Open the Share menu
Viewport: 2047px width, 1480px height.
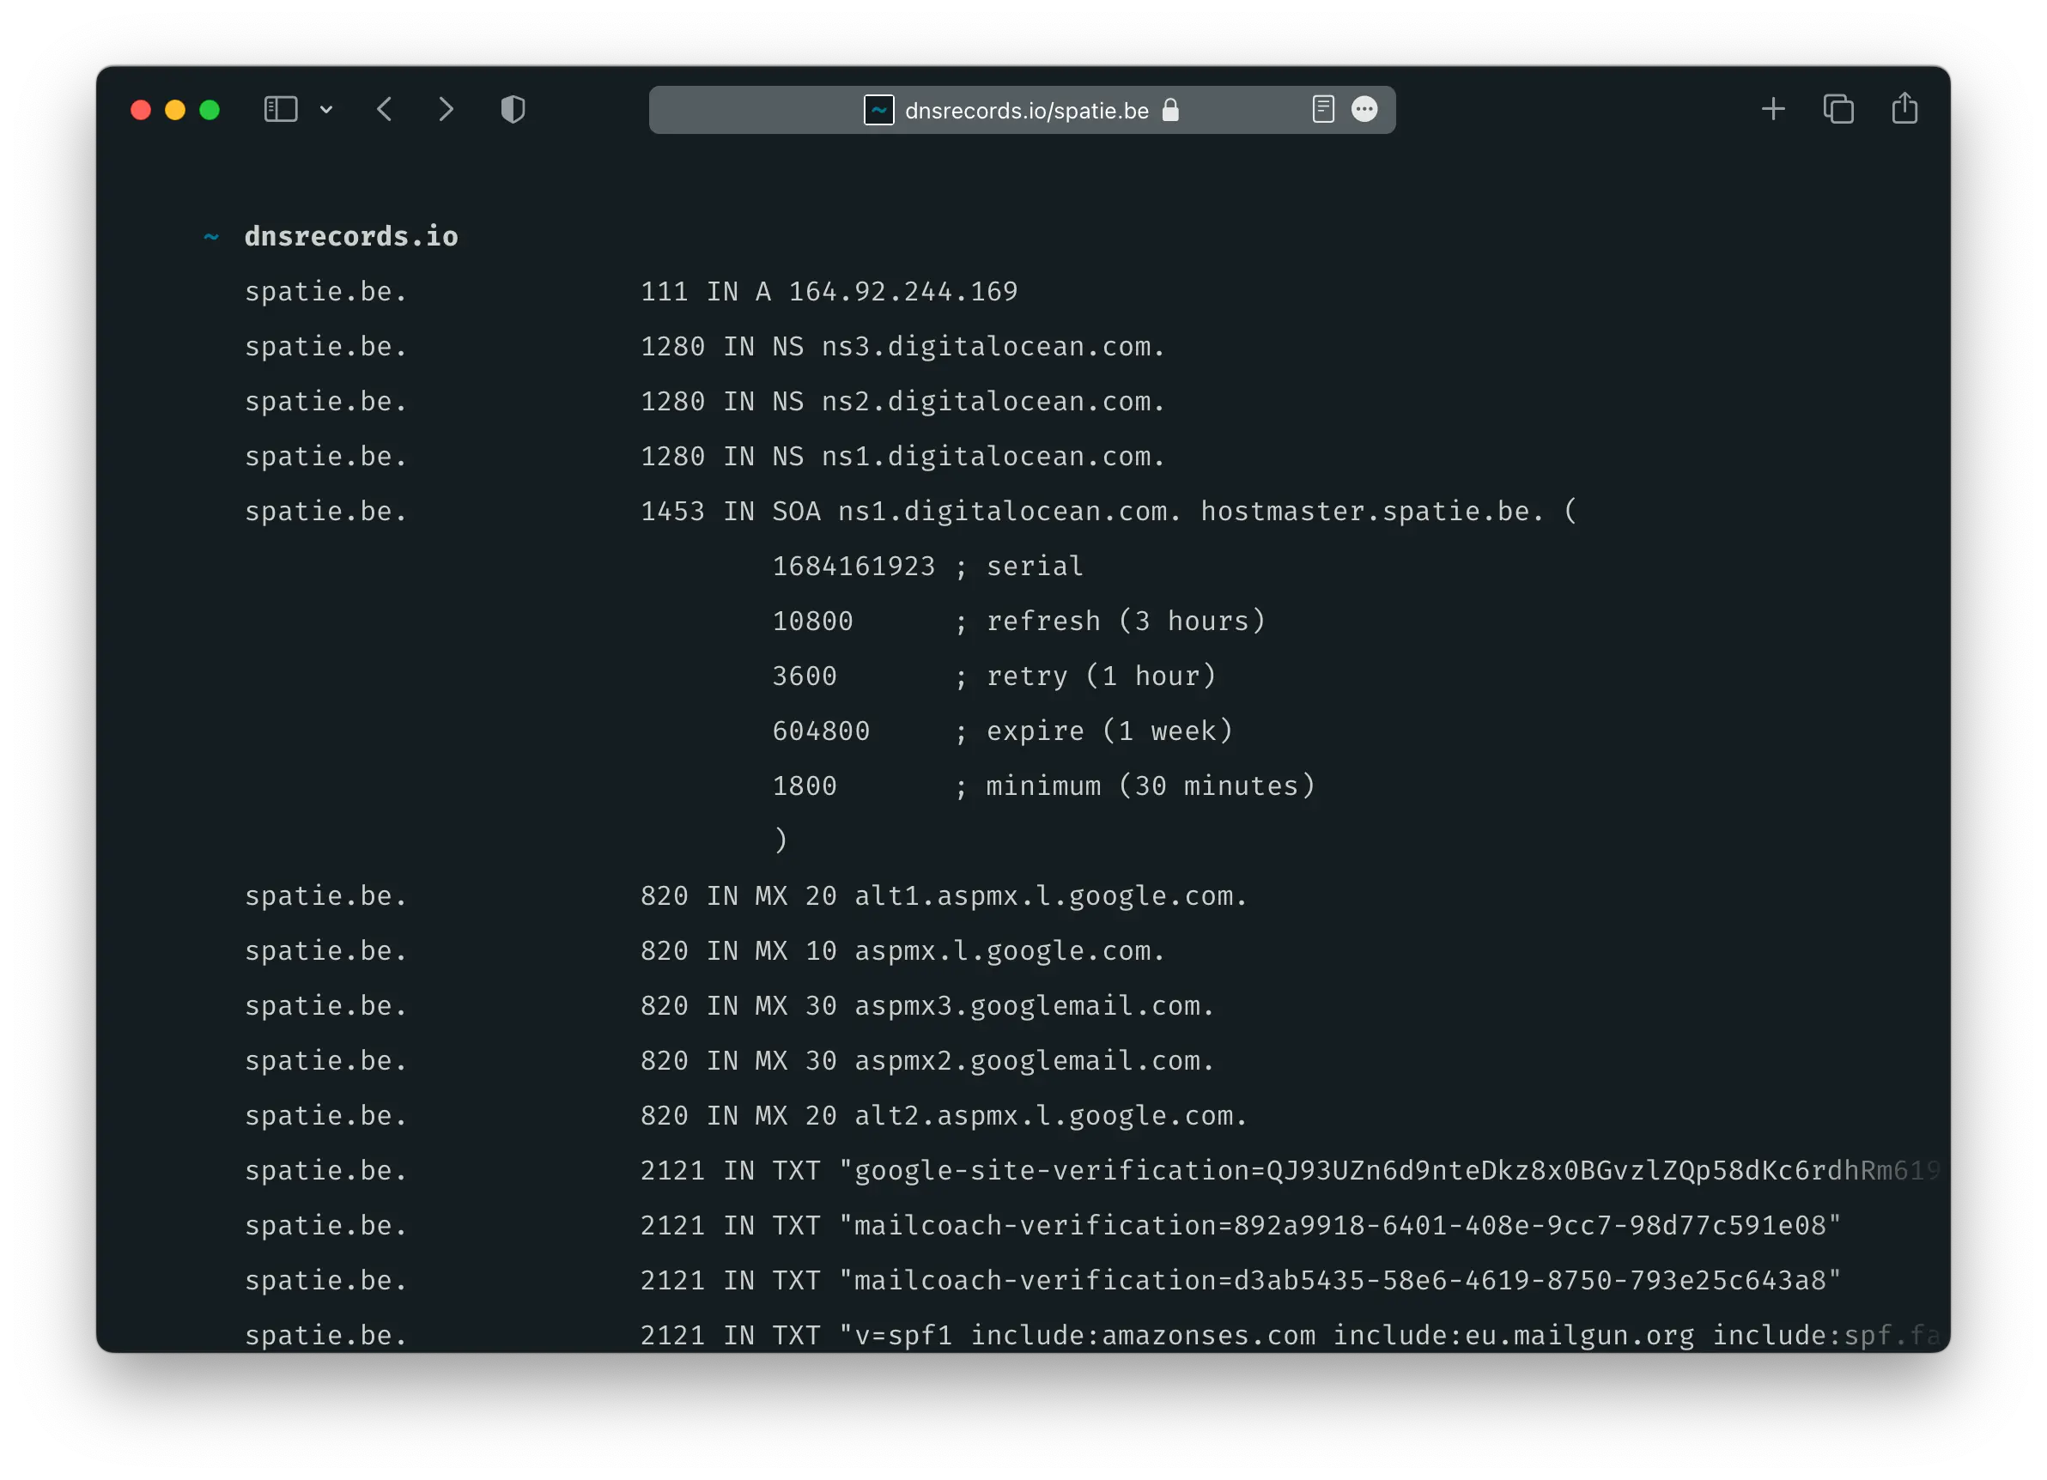tap(1904, 108)
